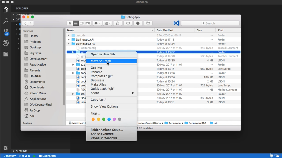
Task: Choose Reveal in Windows
Action: (111, 138)
